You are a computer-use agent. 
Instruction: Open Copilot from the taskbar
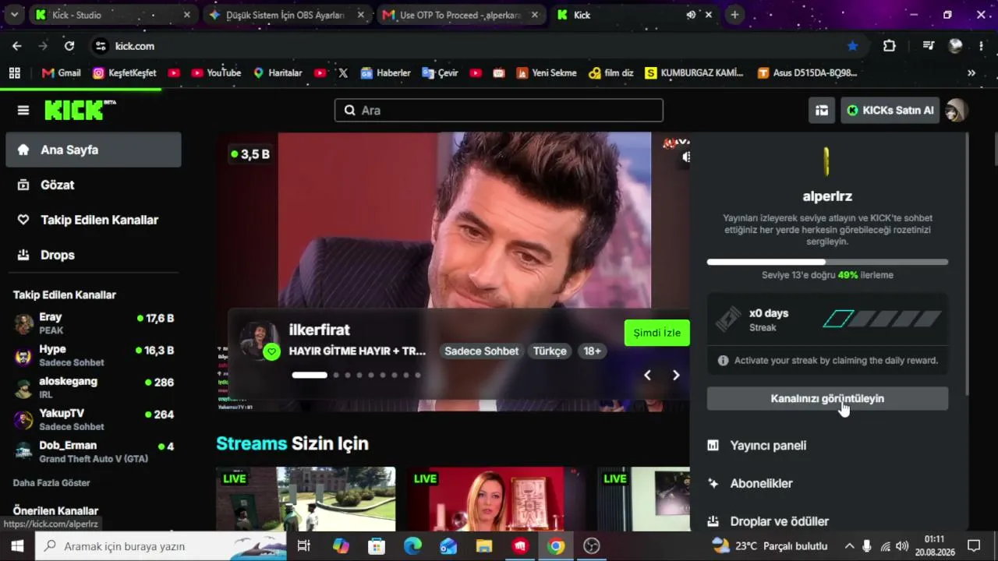pyautogui.click(x=341, y=546)
